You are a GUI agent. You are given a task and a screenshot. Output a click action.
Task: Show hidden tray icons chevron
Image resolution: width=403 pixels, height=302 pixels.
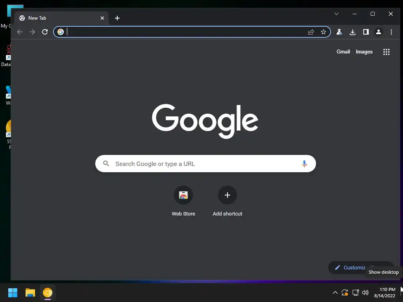click(335, 293)
